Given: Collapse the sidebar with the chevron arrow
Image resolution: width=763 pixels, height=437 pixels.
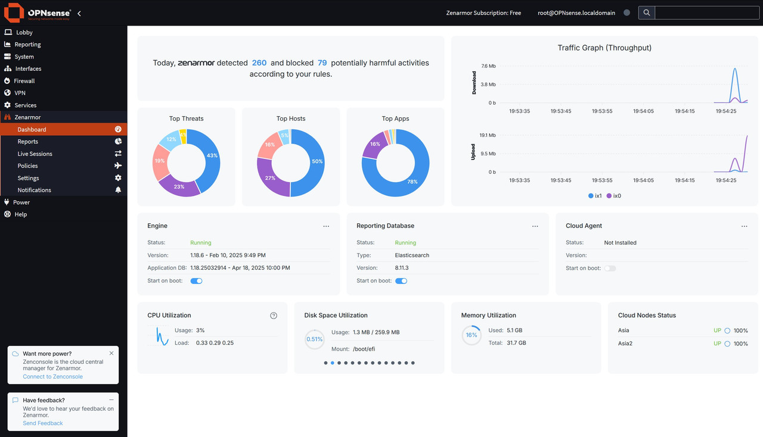Looking at the screenshot, I should pos(79,13).
